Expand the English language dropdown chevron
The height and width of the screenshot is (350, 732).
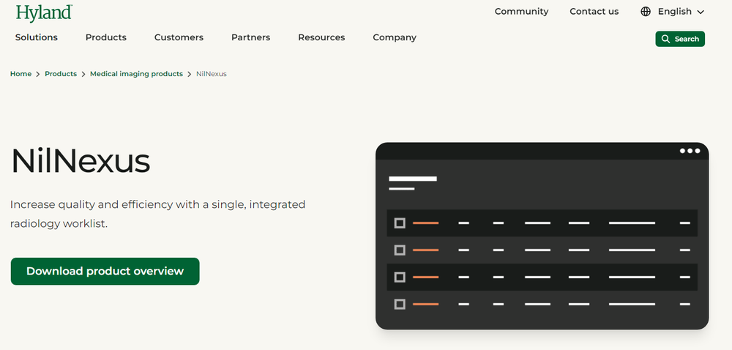[x=701, y=12]
